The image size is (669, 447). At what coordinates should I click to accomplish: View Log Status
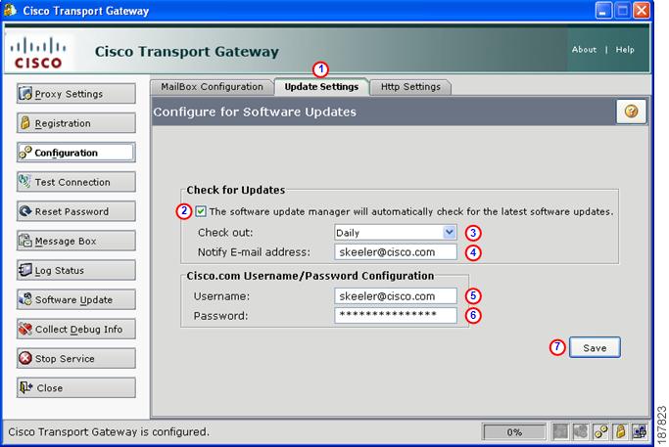(x=76, y=270)
